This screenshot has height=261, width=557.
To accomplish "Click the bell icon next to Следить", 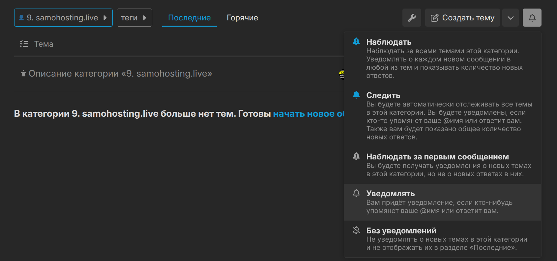I will pos(356,95).
